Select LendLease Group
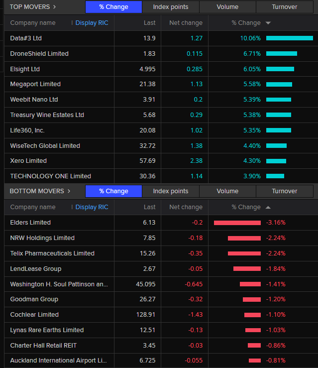Viewport: 318px width, 368px height. (x=36, y=269)
